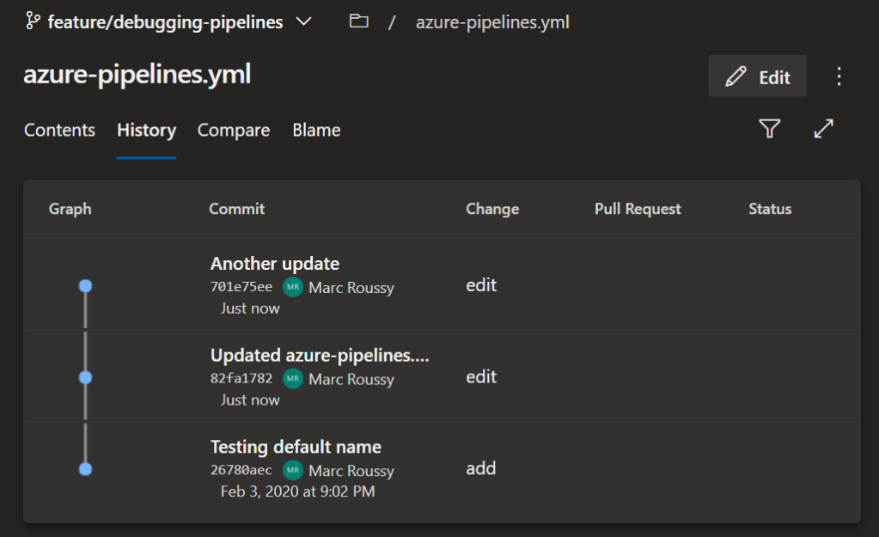Click the full screen expand arrows icon

click(823, 129)
